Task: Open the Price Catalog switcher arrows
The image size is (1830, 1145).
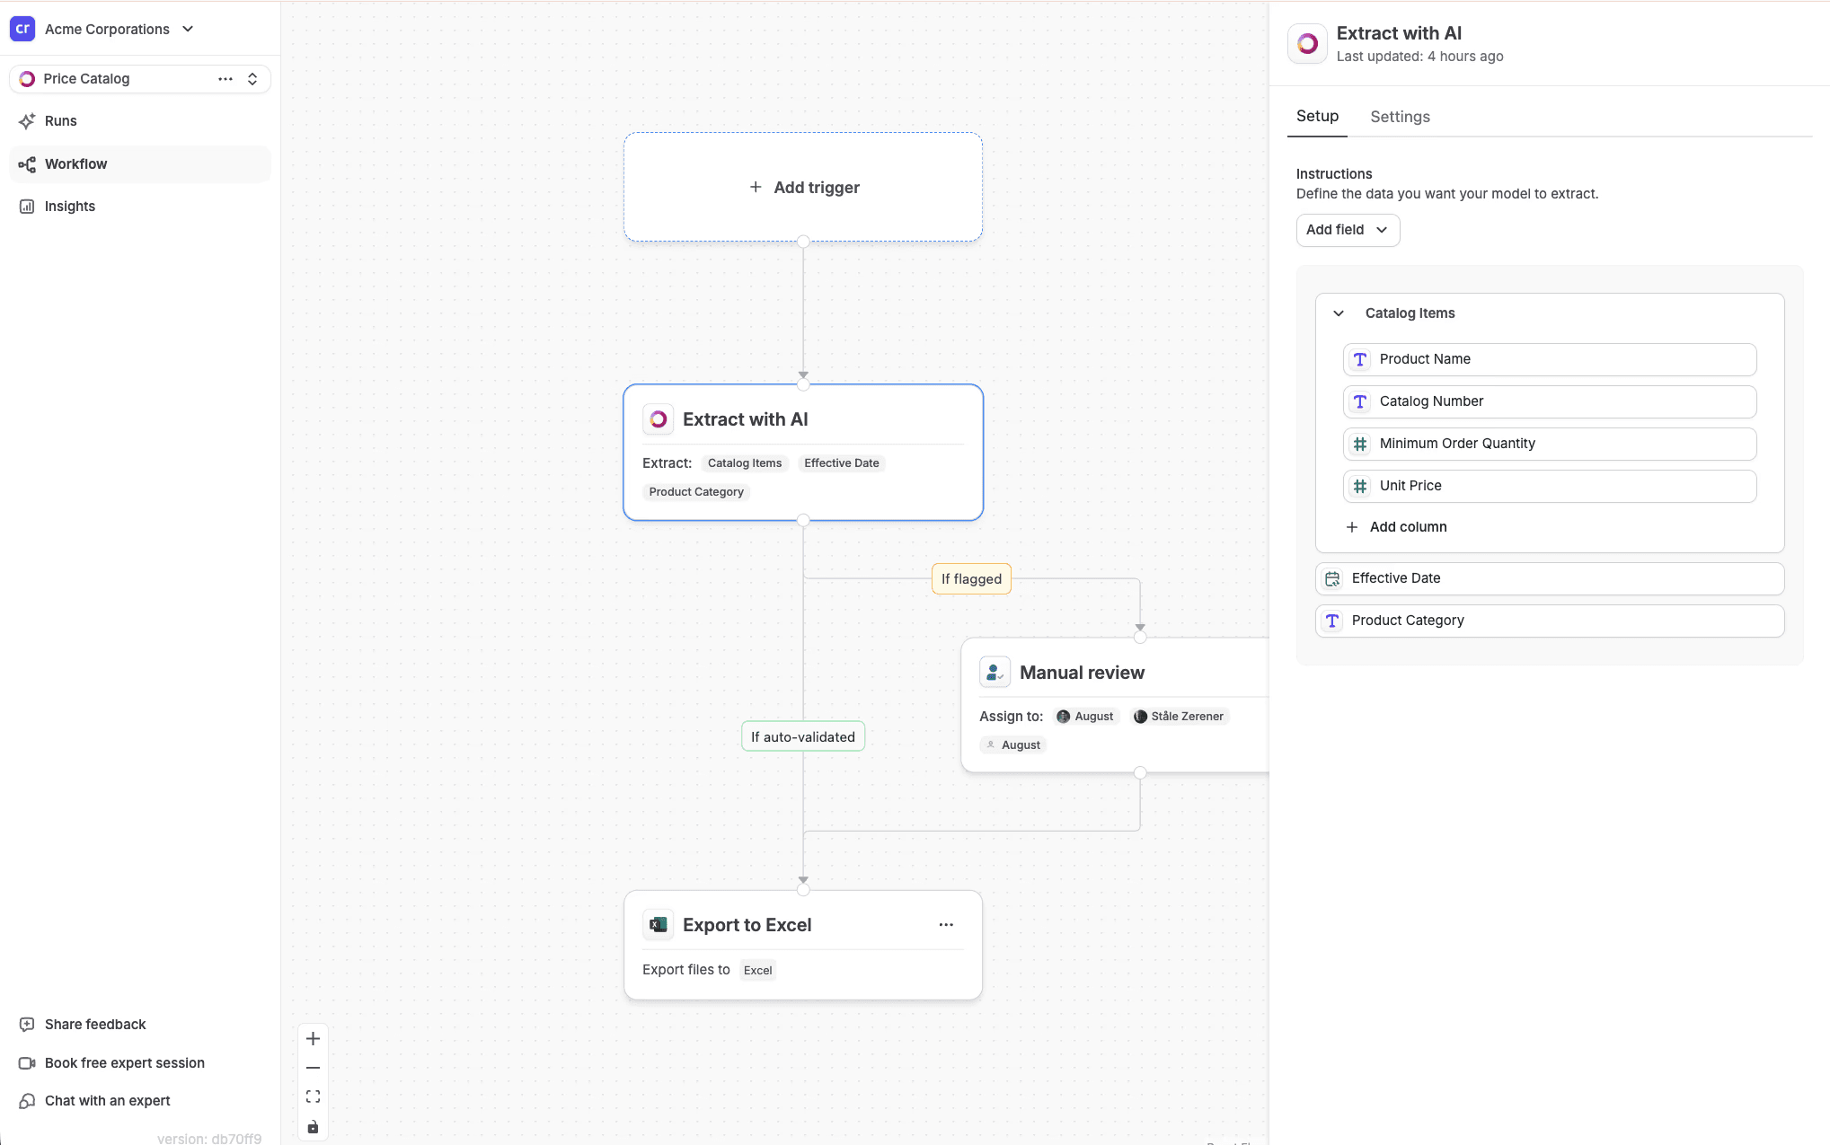Action: pyautogui.click(x=252, y=79)
